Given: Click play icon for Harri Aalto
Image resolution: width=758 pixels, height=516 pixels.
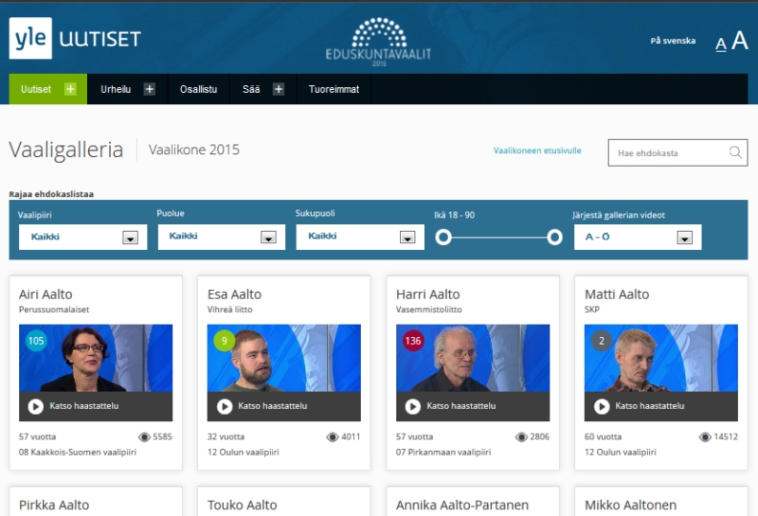Looking at the screenshot, I should [413, 406].
